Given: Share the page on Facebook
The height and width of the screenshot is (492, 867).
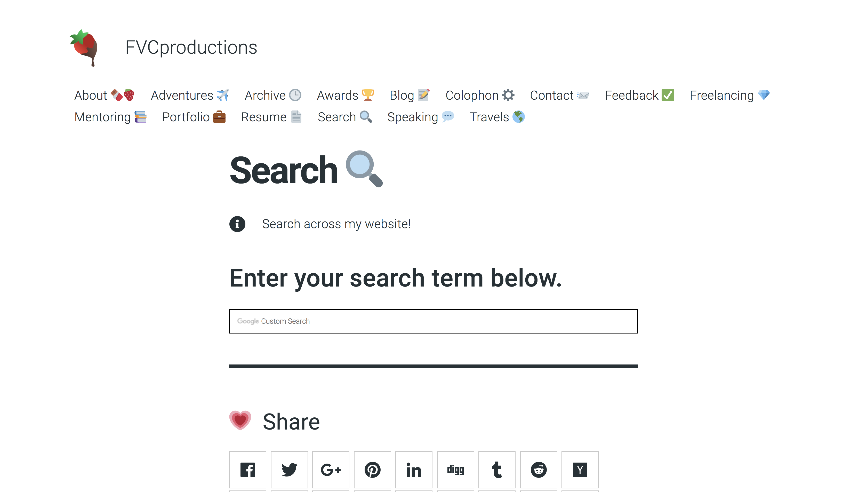Looking at the screenshot, I should (247, 469).
